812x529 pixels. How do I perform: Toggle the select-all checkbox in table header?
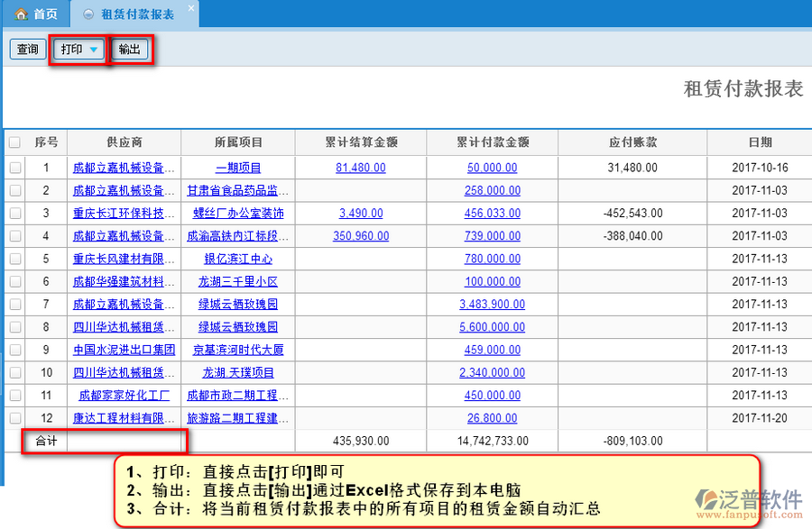click(15, 142)
